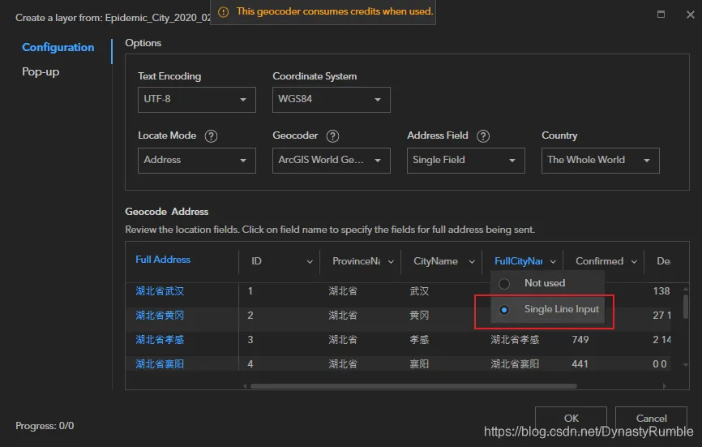Screen dimensions: 702x447
Task: Click the Cancel button
Action: (651, 419)
